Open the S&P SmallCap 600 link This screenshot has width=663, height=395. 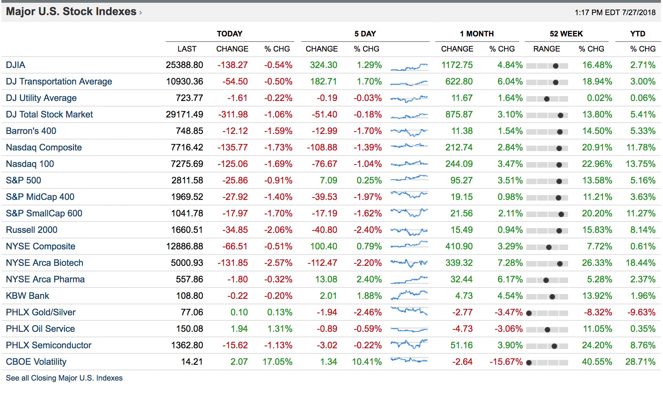click(44, 213)
